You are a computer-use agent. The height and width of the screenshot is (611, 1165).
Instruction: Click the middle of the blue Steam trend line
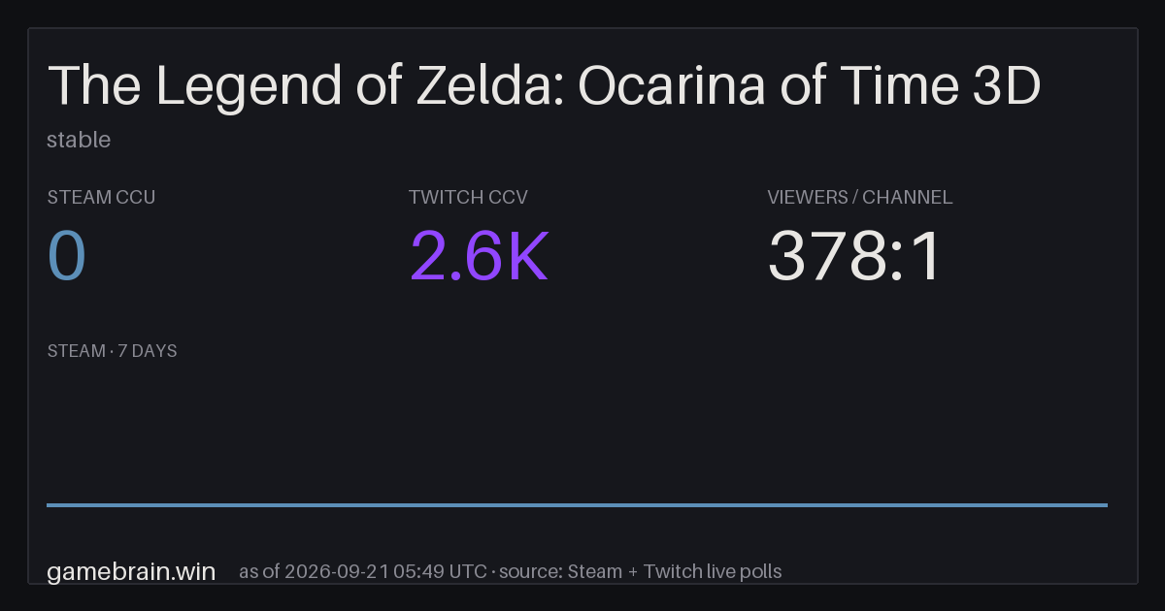point(577,504)
